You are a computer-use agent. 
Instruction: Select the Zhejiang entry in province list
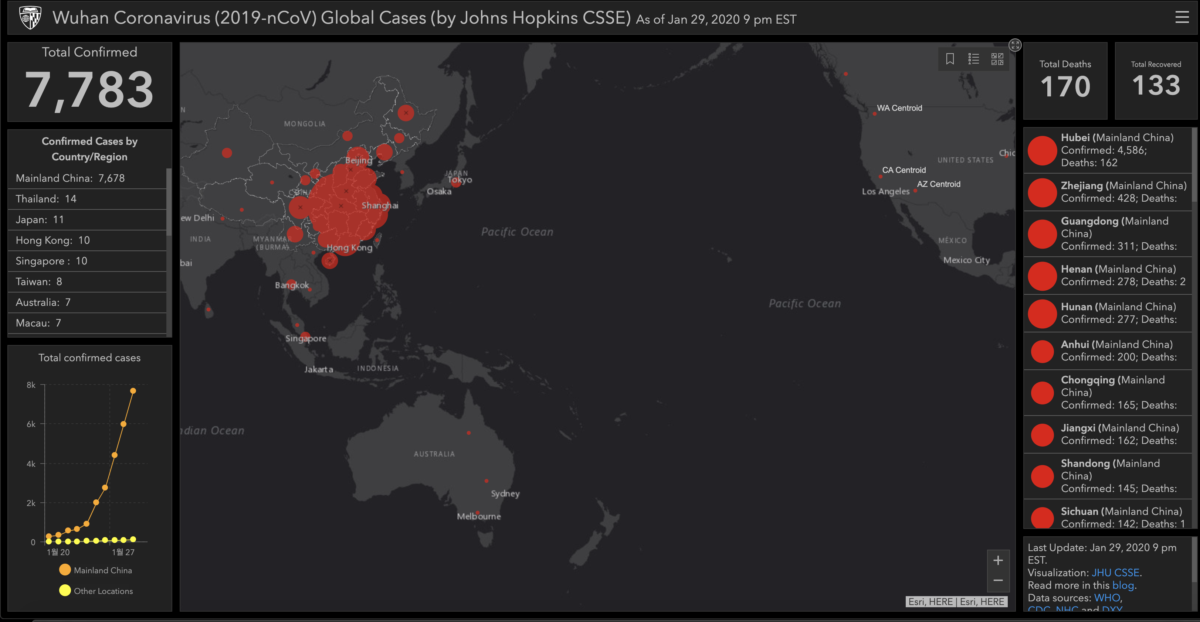[1109, 192]
